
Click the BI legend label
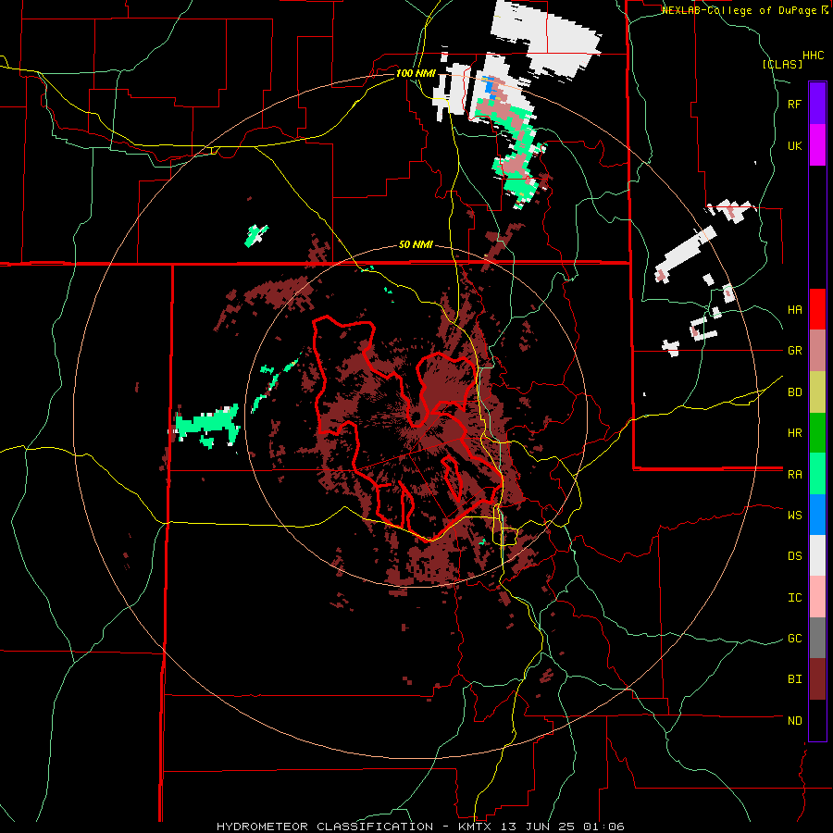click(794, 679)
